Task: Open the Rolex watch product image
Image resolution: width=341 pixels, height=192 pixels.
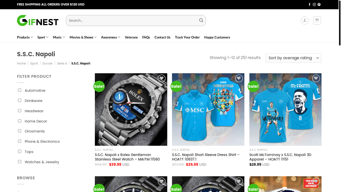Action: [131, 109]
